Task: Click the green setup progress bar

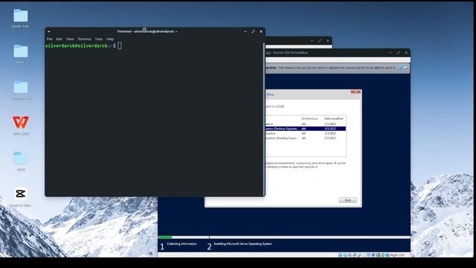Action: (x=165, y=237)
